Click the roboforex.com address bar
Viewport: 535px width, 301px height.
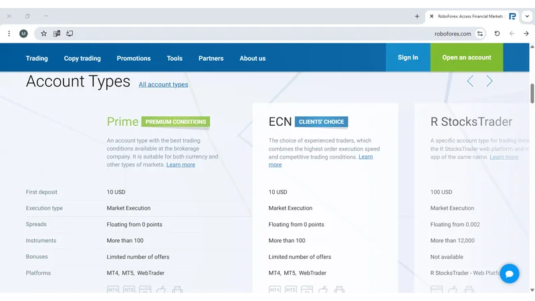(x=259, y=33)
